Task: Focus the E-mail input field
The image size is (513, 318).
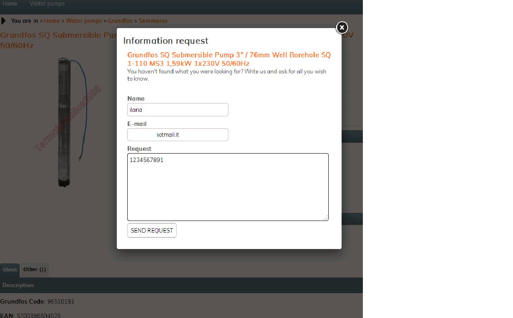Action: 178,135
